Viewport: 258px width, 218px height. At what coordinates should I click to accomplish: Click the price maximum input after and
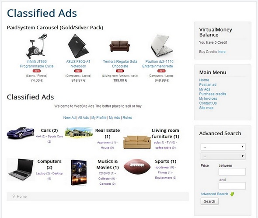[x=232, y=186]
